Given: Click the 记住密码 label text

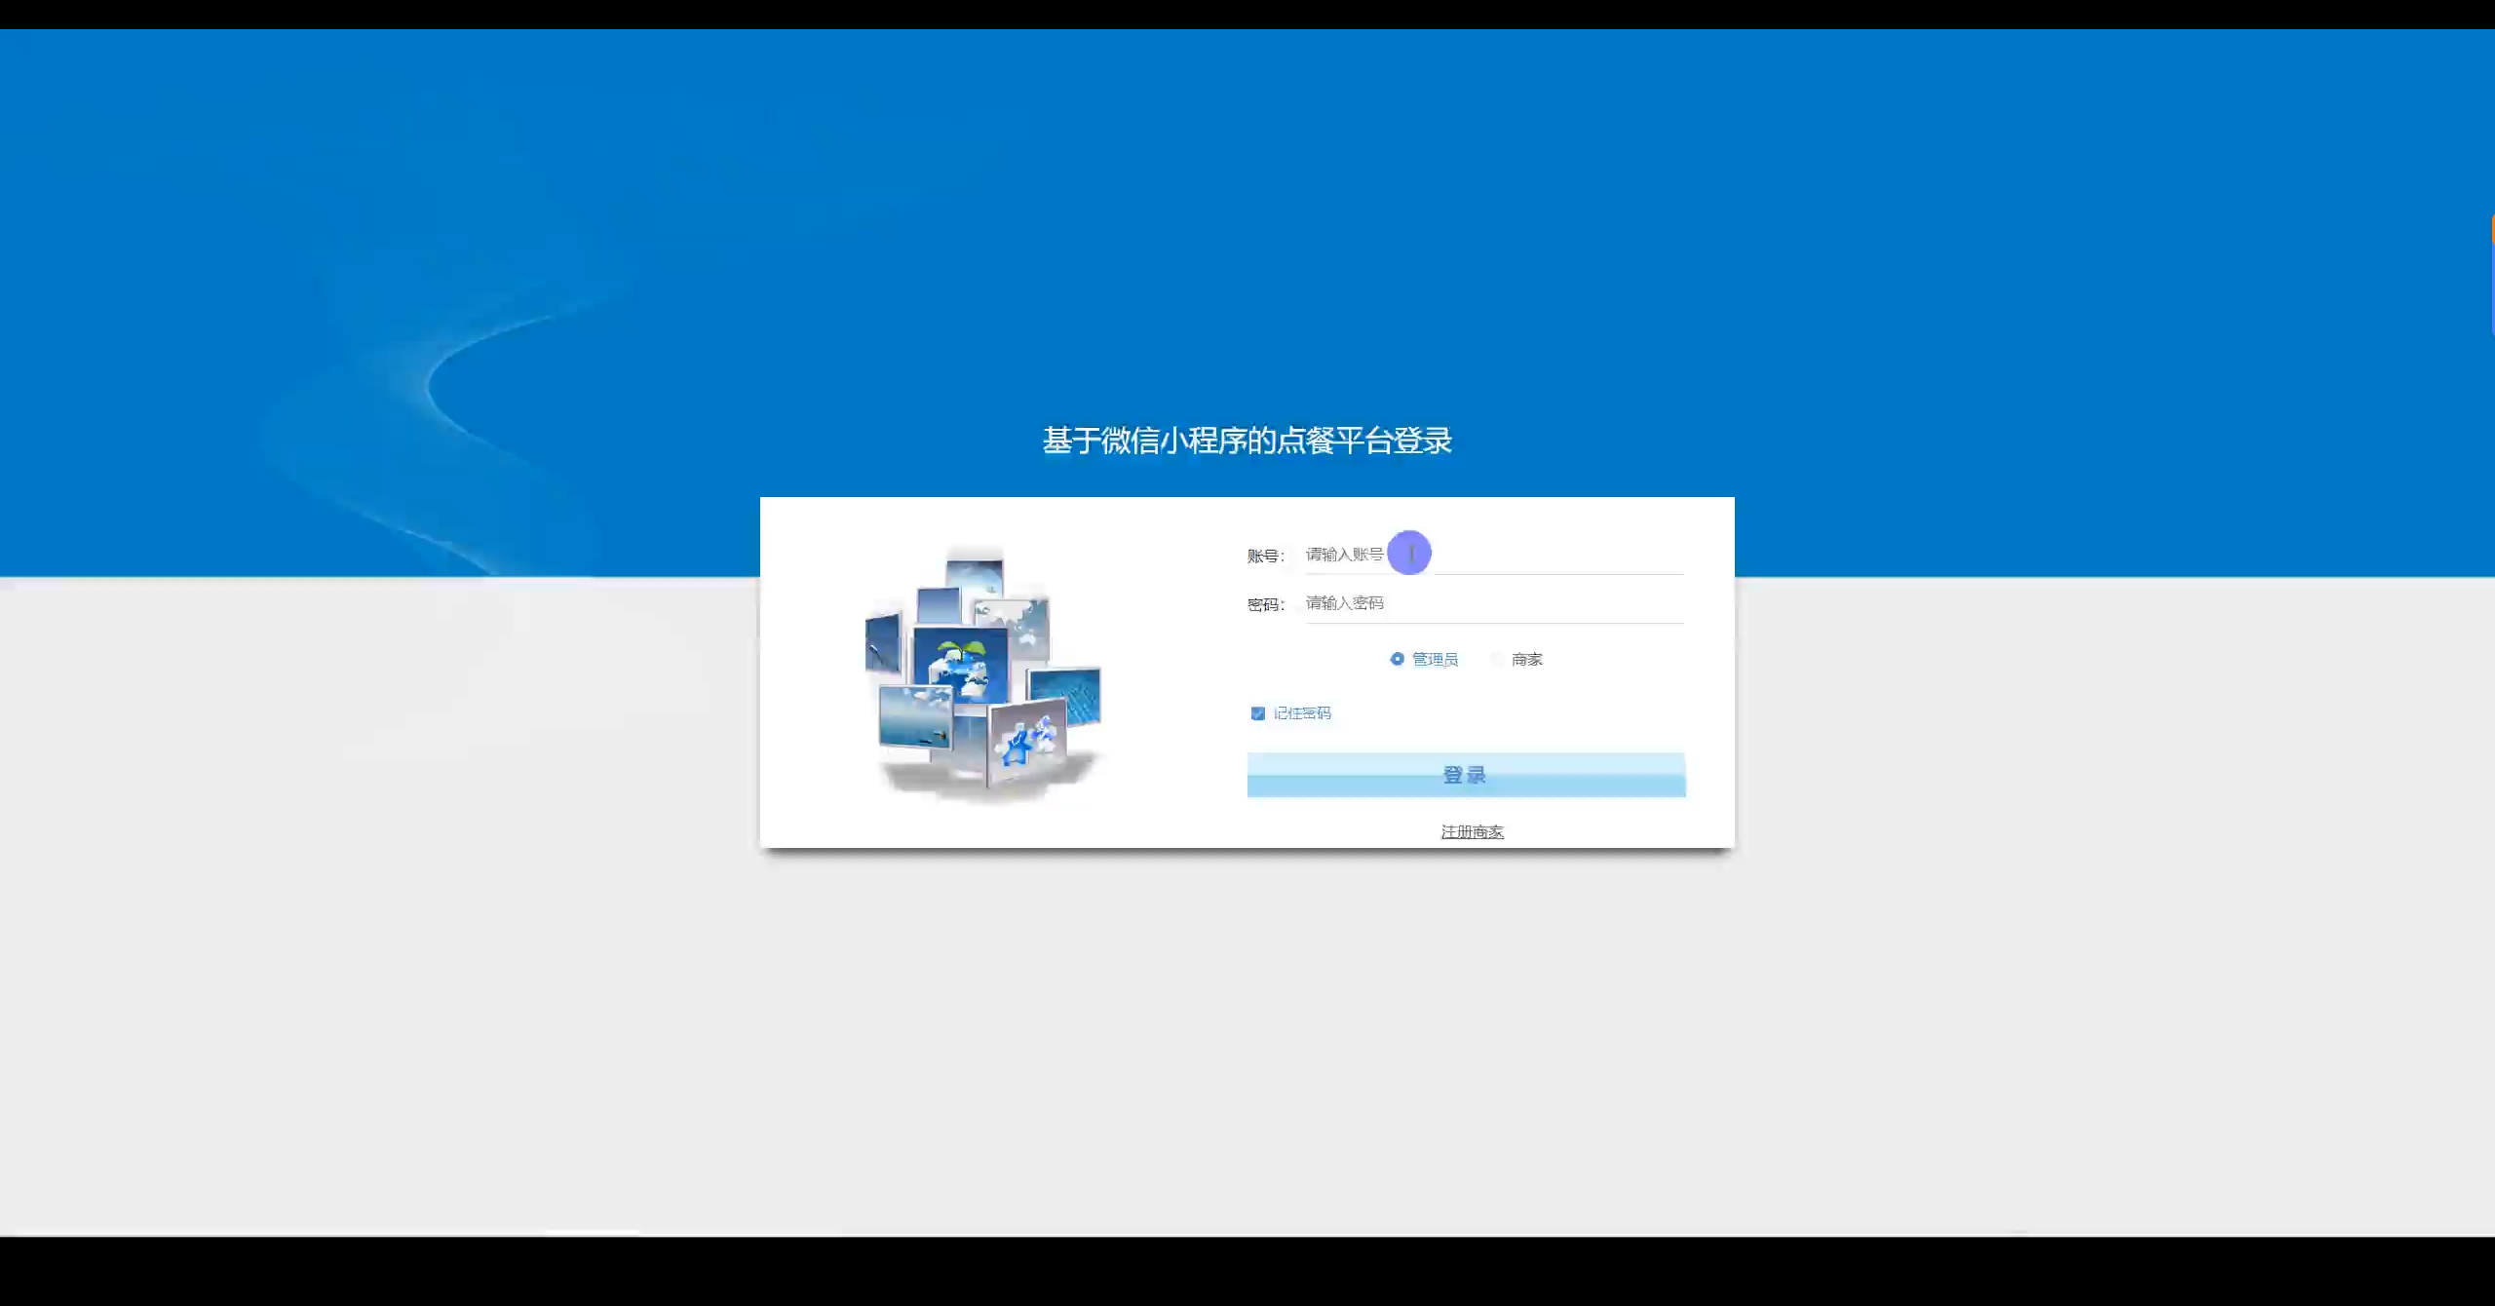Looking at the screenshot, I should (1302, 713).
